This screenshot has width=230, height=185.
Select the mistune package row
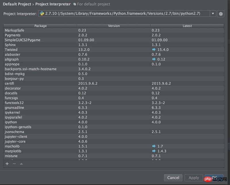(114, 156)
